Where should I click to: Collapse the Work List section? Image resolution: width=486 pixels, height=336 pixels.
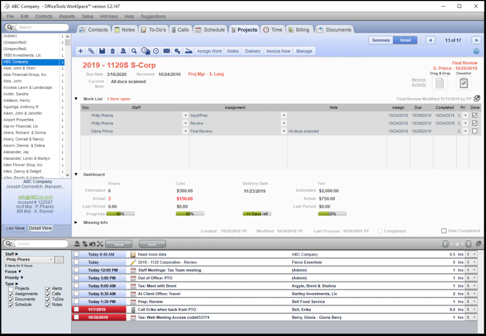pos(76,99)
